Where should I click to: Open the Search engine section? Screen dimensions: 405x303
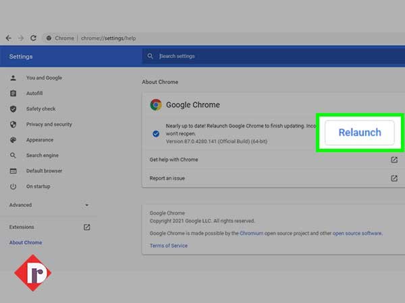(x=43, y=156)
